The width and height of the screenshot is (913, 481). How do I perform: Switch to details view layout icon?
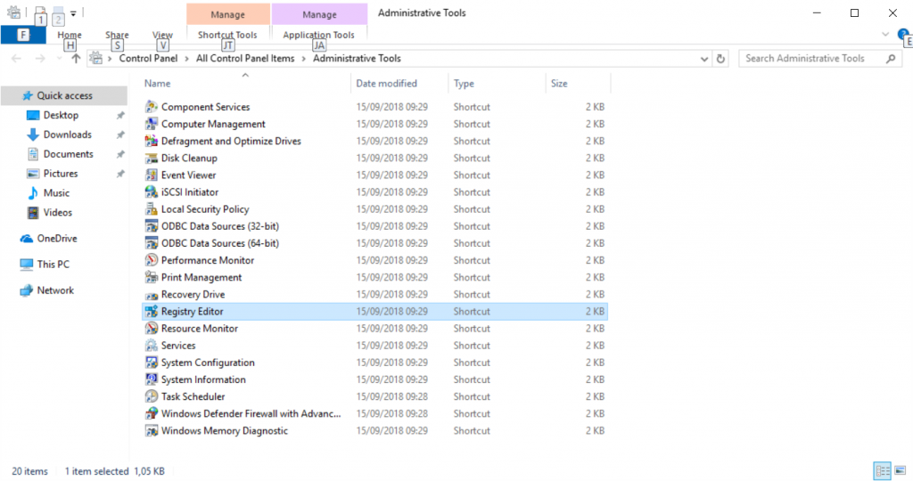coord(883,470)
